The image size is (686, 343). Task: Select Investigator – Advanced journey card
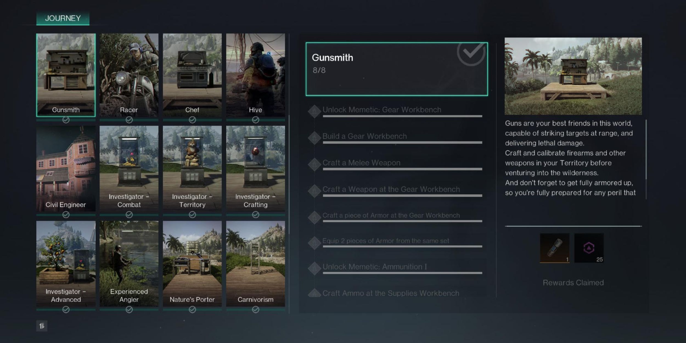[66, 264]
